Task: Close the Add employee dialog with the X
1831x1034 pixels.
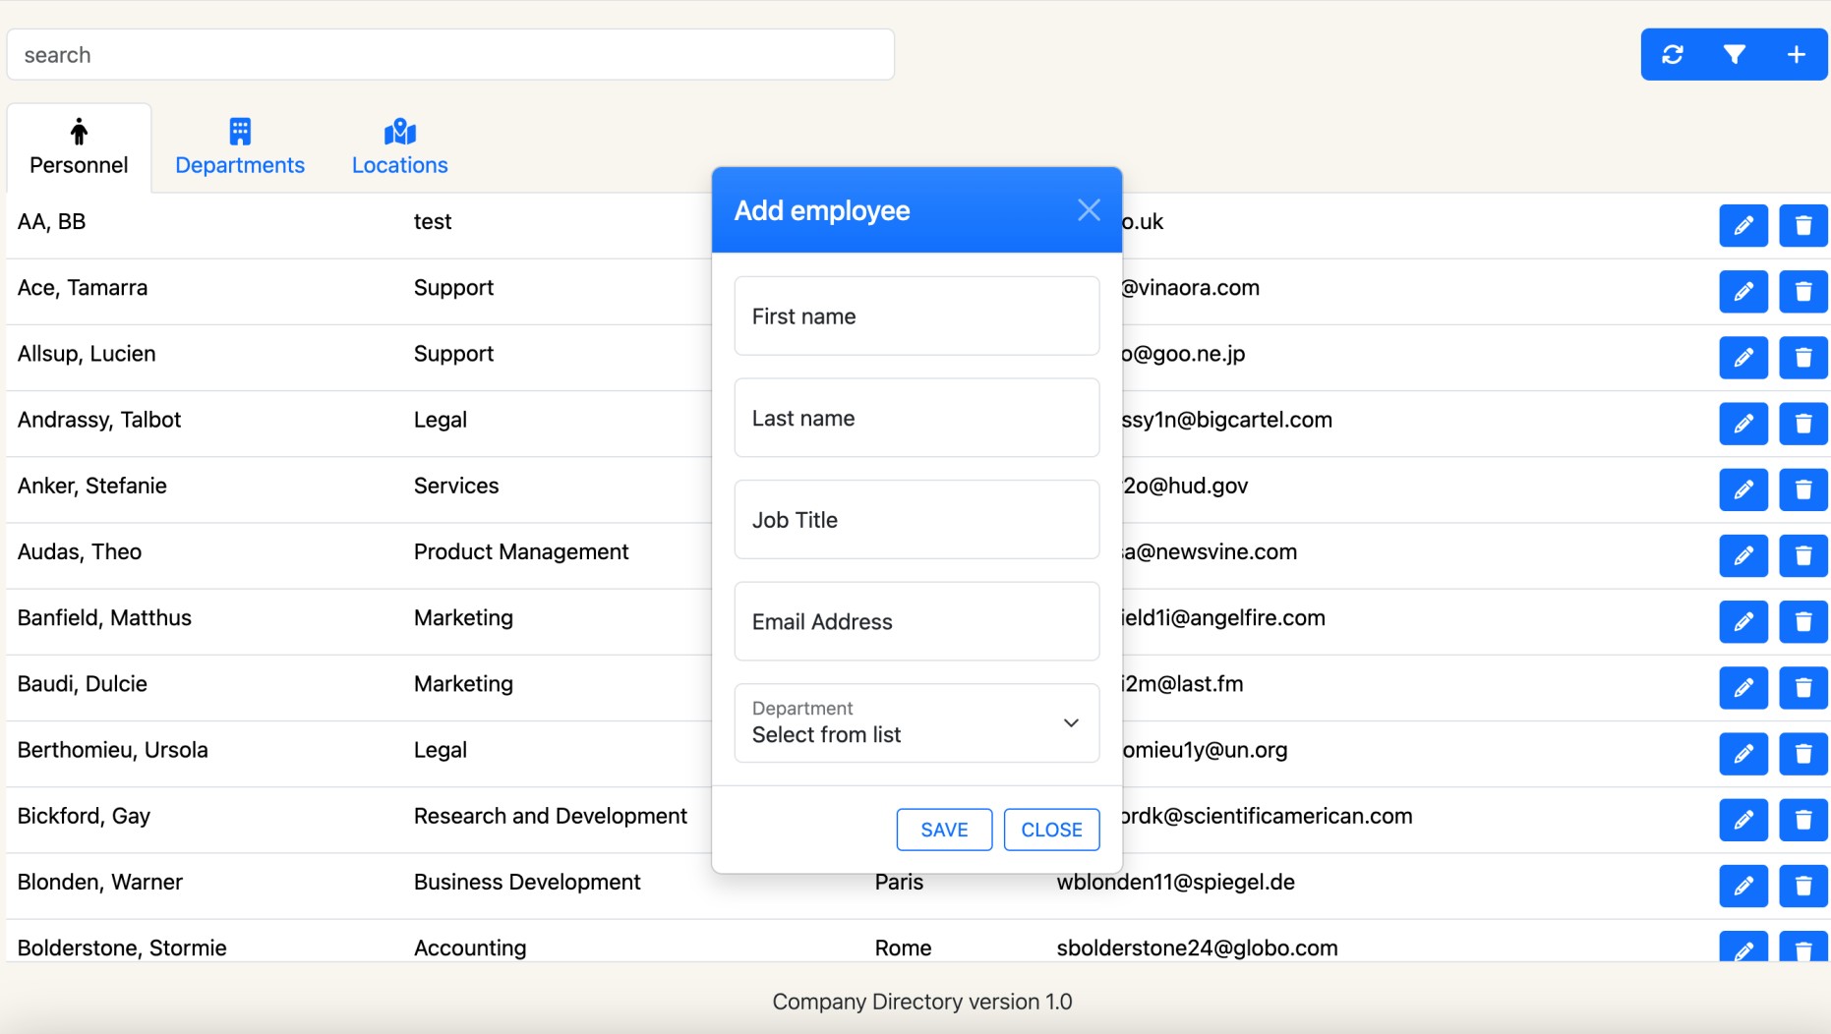Action: [x=1088, y=210]
